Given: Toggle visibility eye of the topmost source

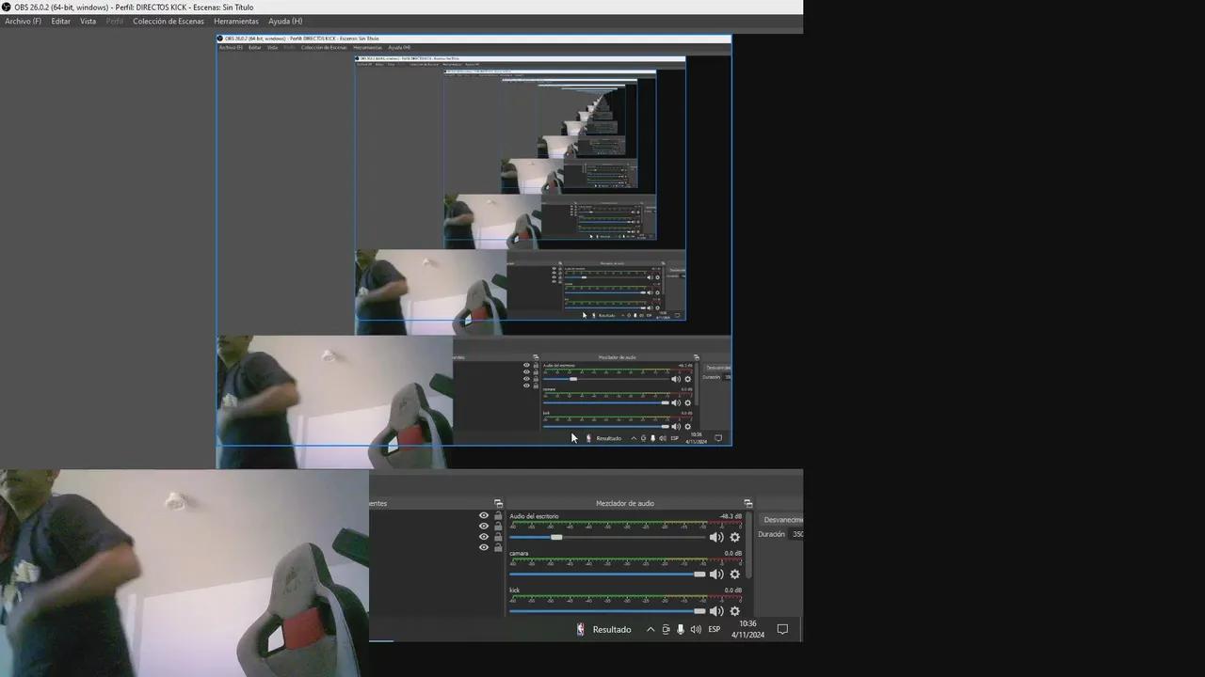Looking at the screenshot, I should click(x=484, y=515).
